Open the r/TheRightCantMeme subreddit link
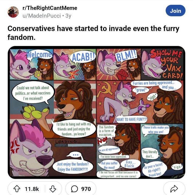Image resolution: width=193 pixels, height=195 pixels. click(x=50, y=8)
